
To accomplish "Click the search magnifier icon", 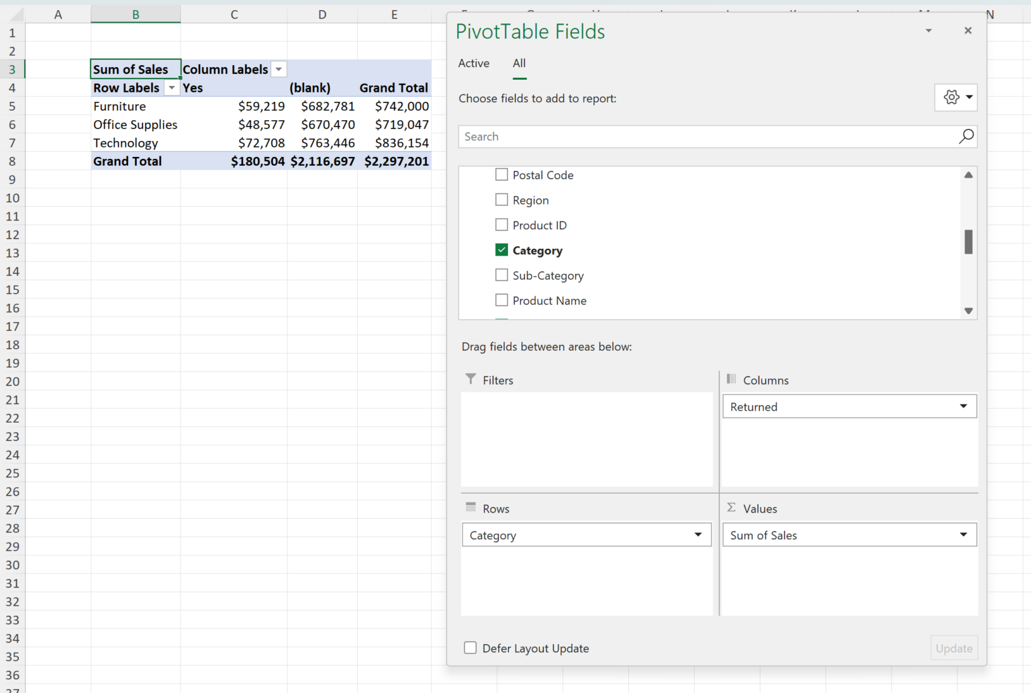I will (x=966, y=137).
